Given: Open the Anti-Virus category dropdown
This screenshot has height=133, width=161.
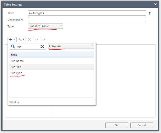Looking at the screenshot, I should [71, 46].
